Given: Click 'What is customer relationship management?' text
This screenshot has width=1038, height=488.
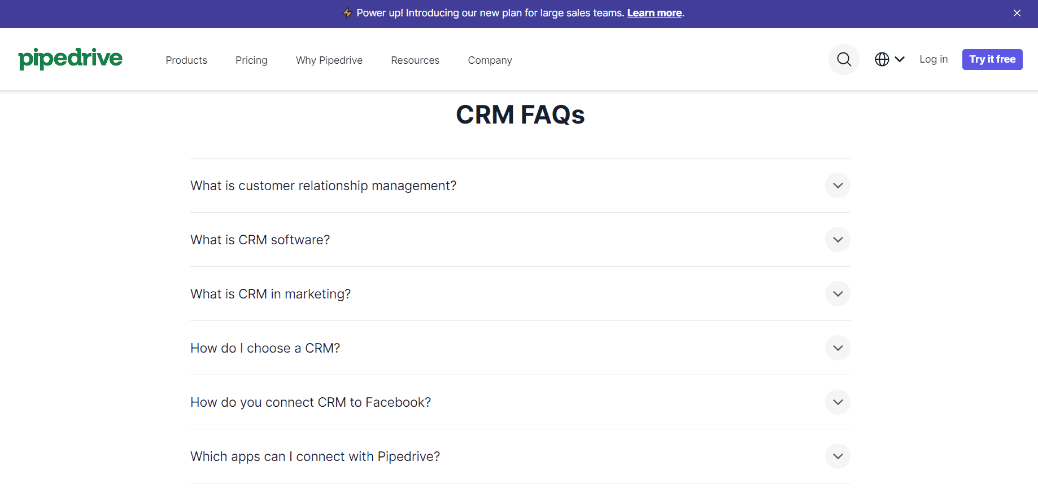Looking at the screenshot, I should coord(323,186).
